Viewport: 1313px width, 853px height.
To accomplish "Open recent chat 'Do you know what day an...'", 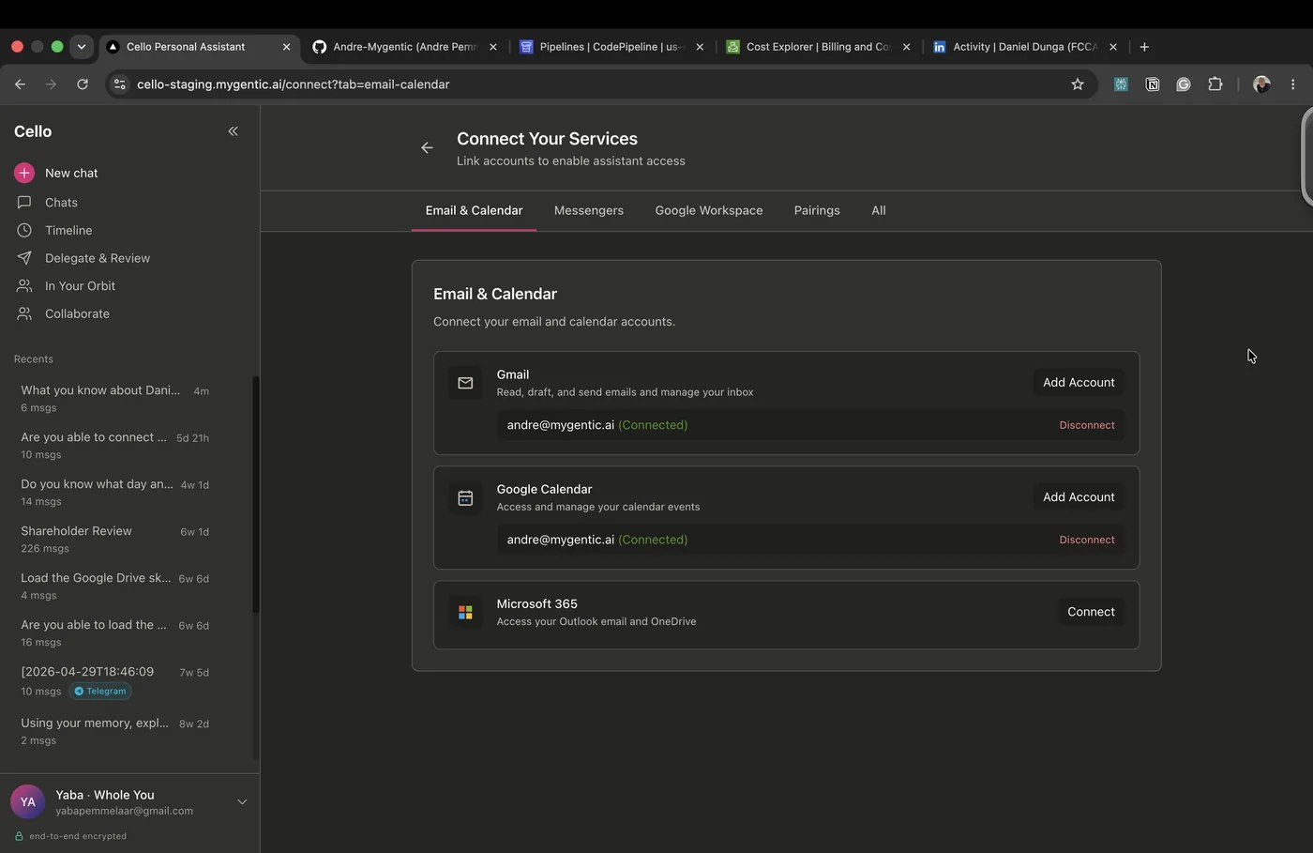I will [114, 492].
